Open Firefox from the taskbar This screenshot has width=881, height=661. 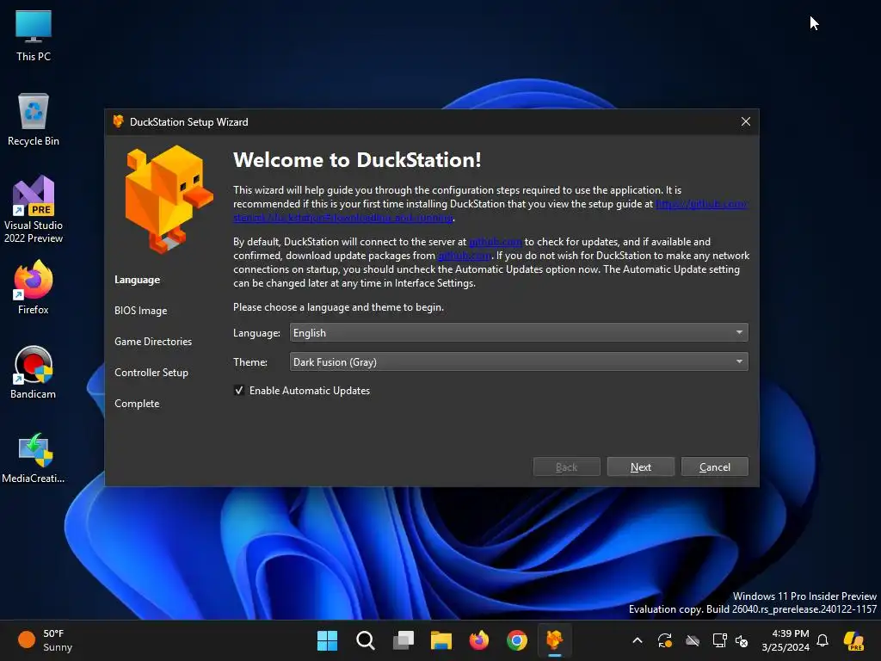478,640
